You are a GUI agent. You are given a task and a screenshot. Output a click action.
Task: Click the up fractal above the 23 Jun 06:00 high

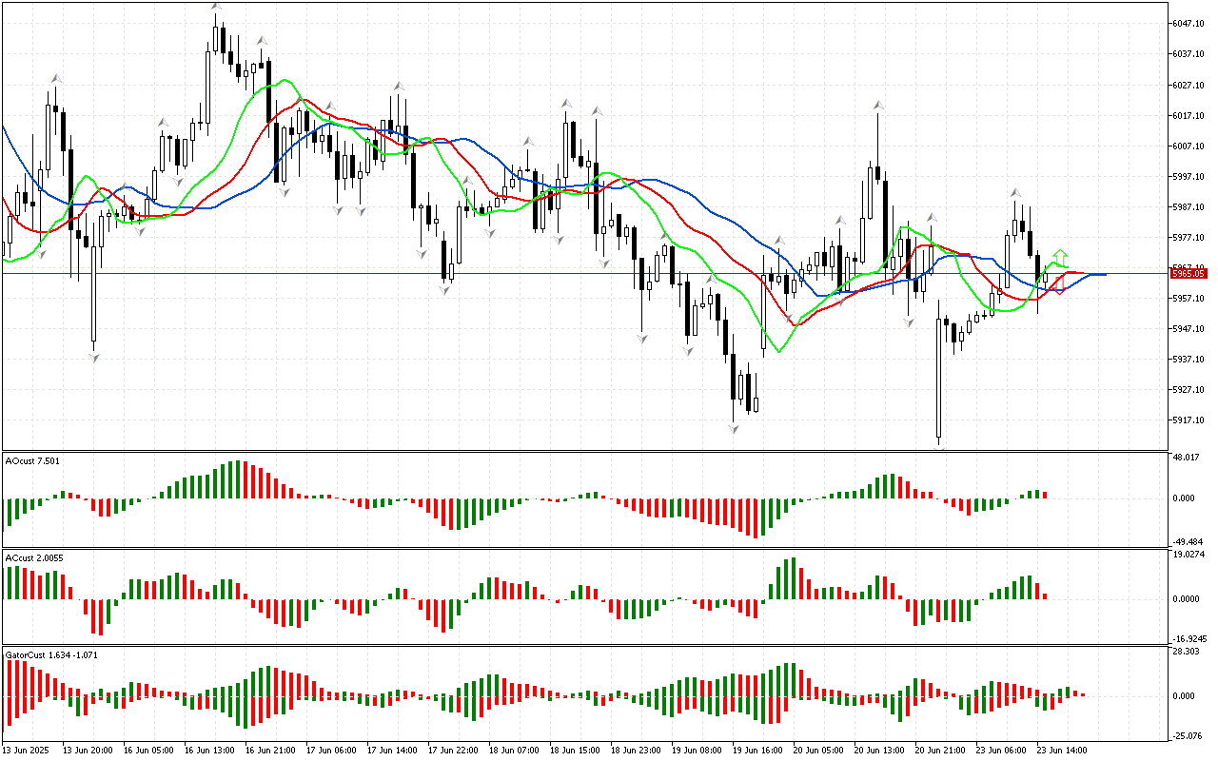click(1016, 192)
